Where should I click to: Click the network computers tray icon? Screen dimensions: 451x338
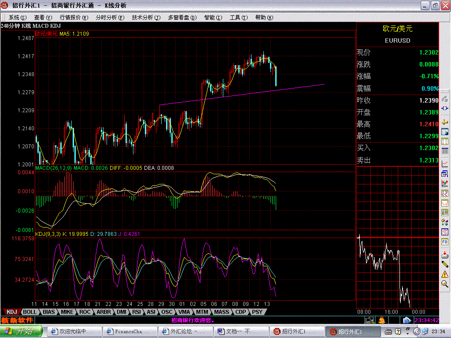pos(425,331)
